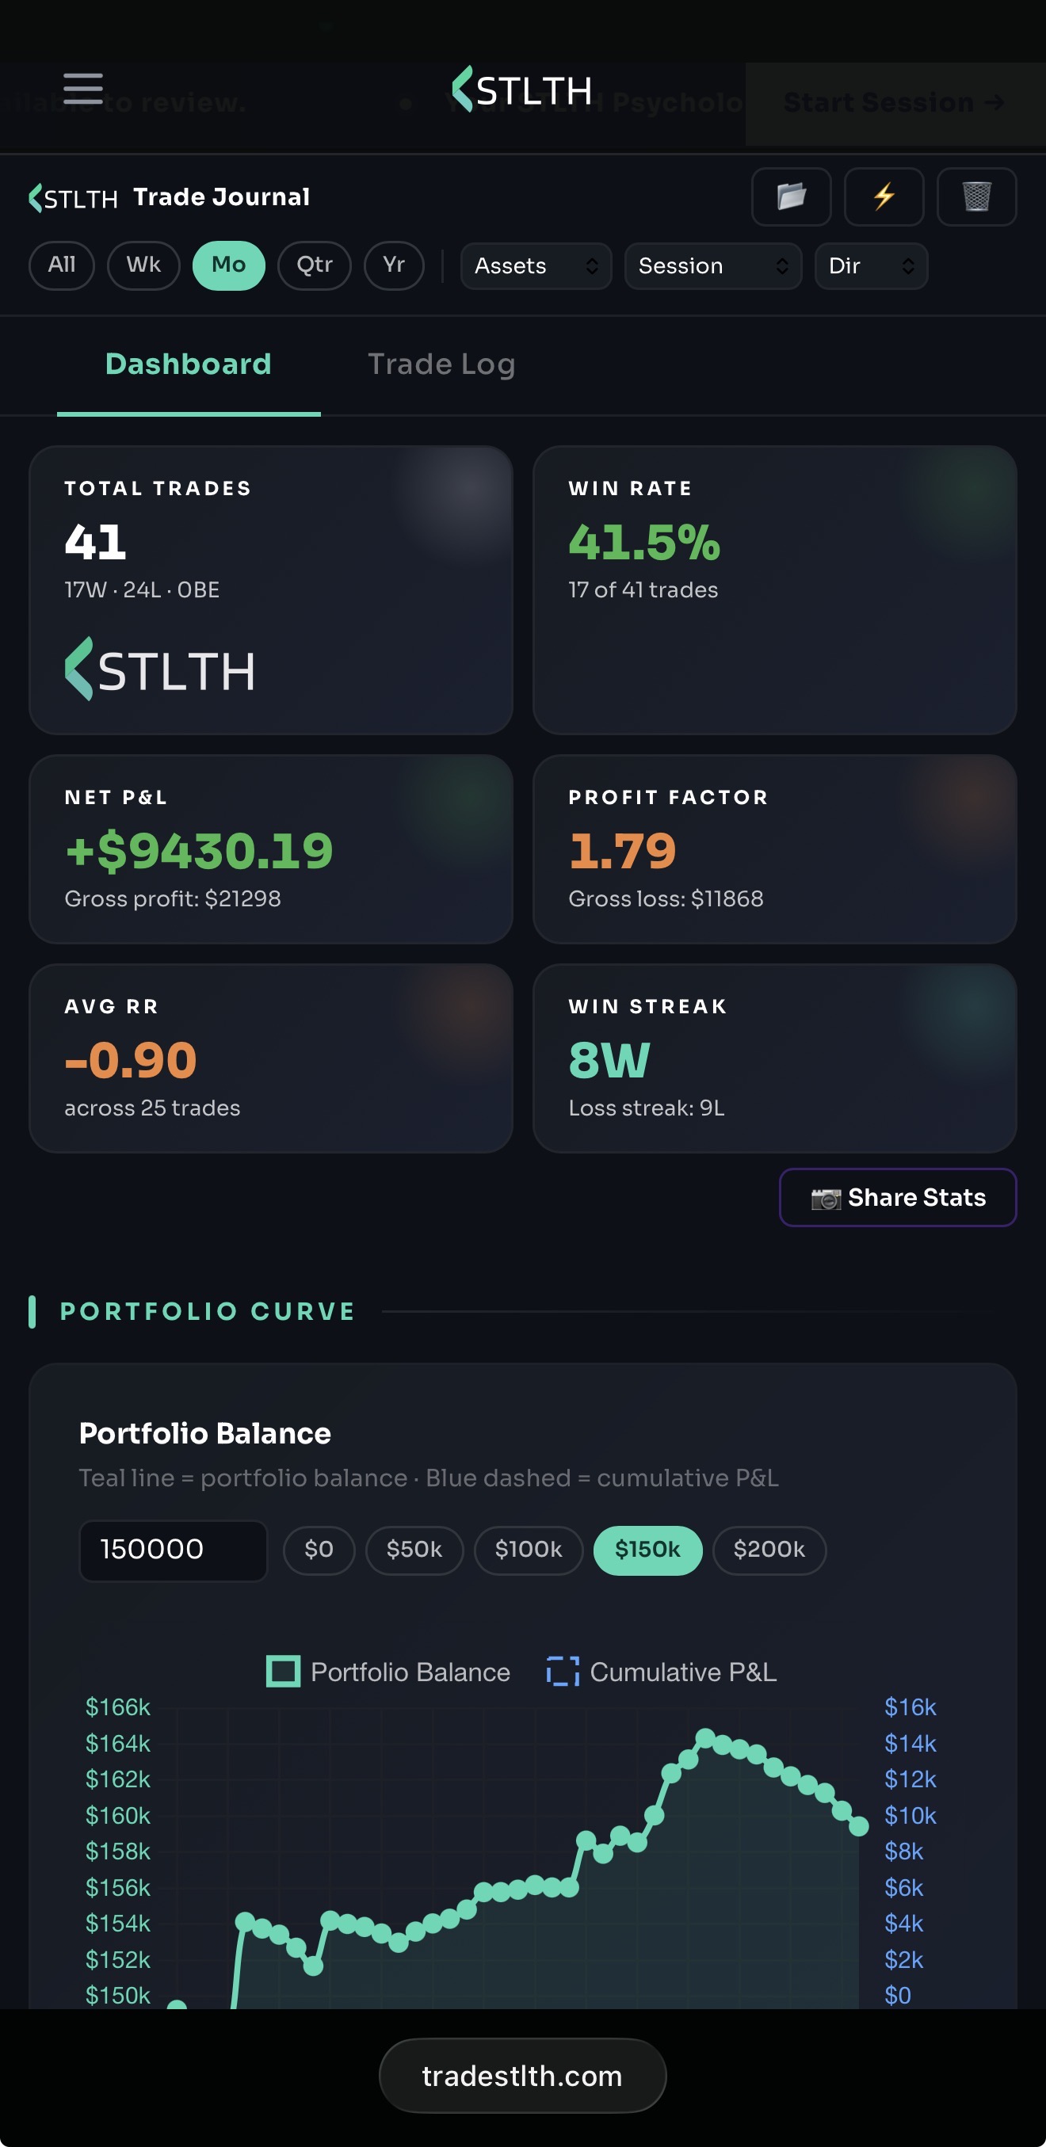Click the starting balance input field
The height and width of the screenshot is (2147, 1046).
point(173,1550)
